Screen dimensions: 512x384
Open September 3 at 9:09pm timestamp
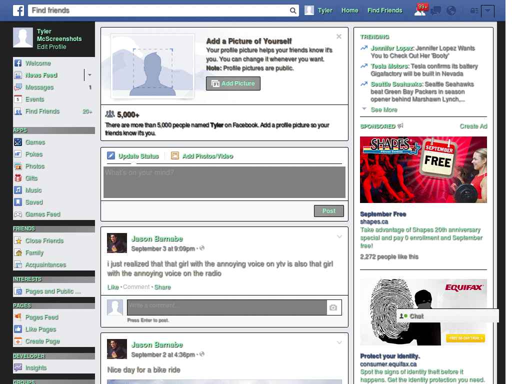point(163,249)
